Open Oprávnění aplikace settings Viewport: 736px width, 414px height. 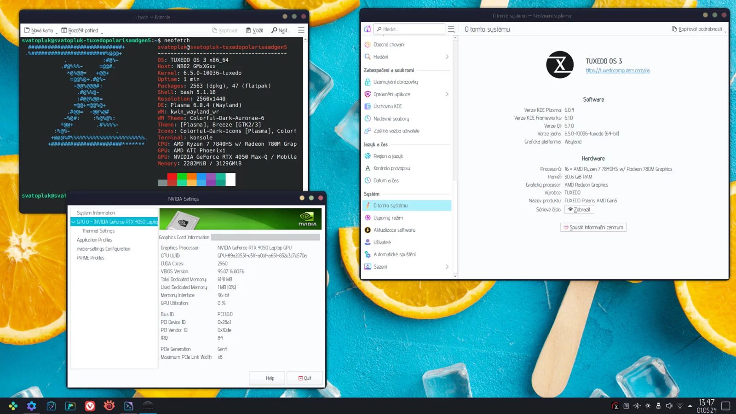(407, 94)
